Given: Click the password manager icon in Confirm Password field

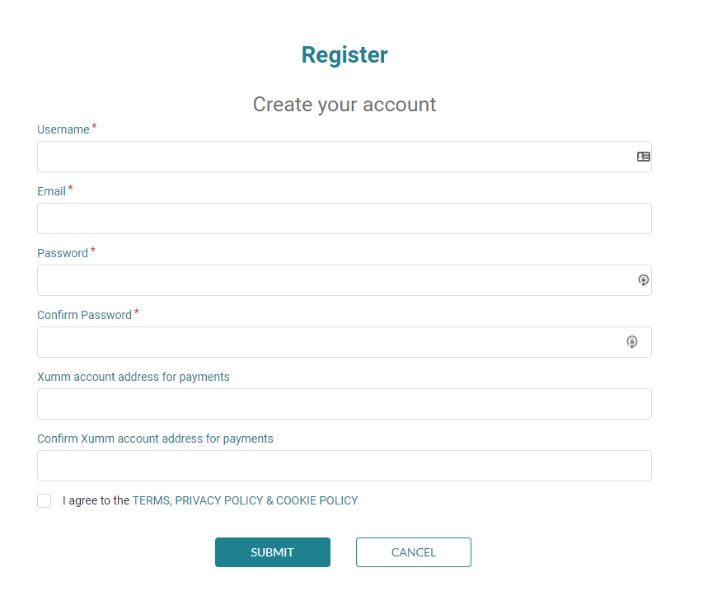Looking at the screenshot, I should 632,342.
